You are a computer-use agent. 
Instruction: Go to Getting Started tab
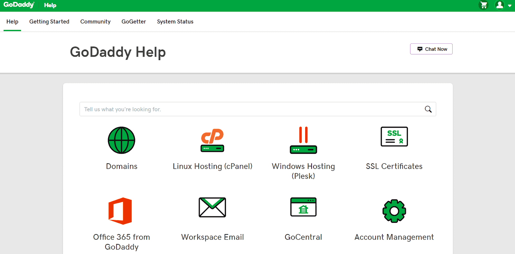click(x=49, y=22)
